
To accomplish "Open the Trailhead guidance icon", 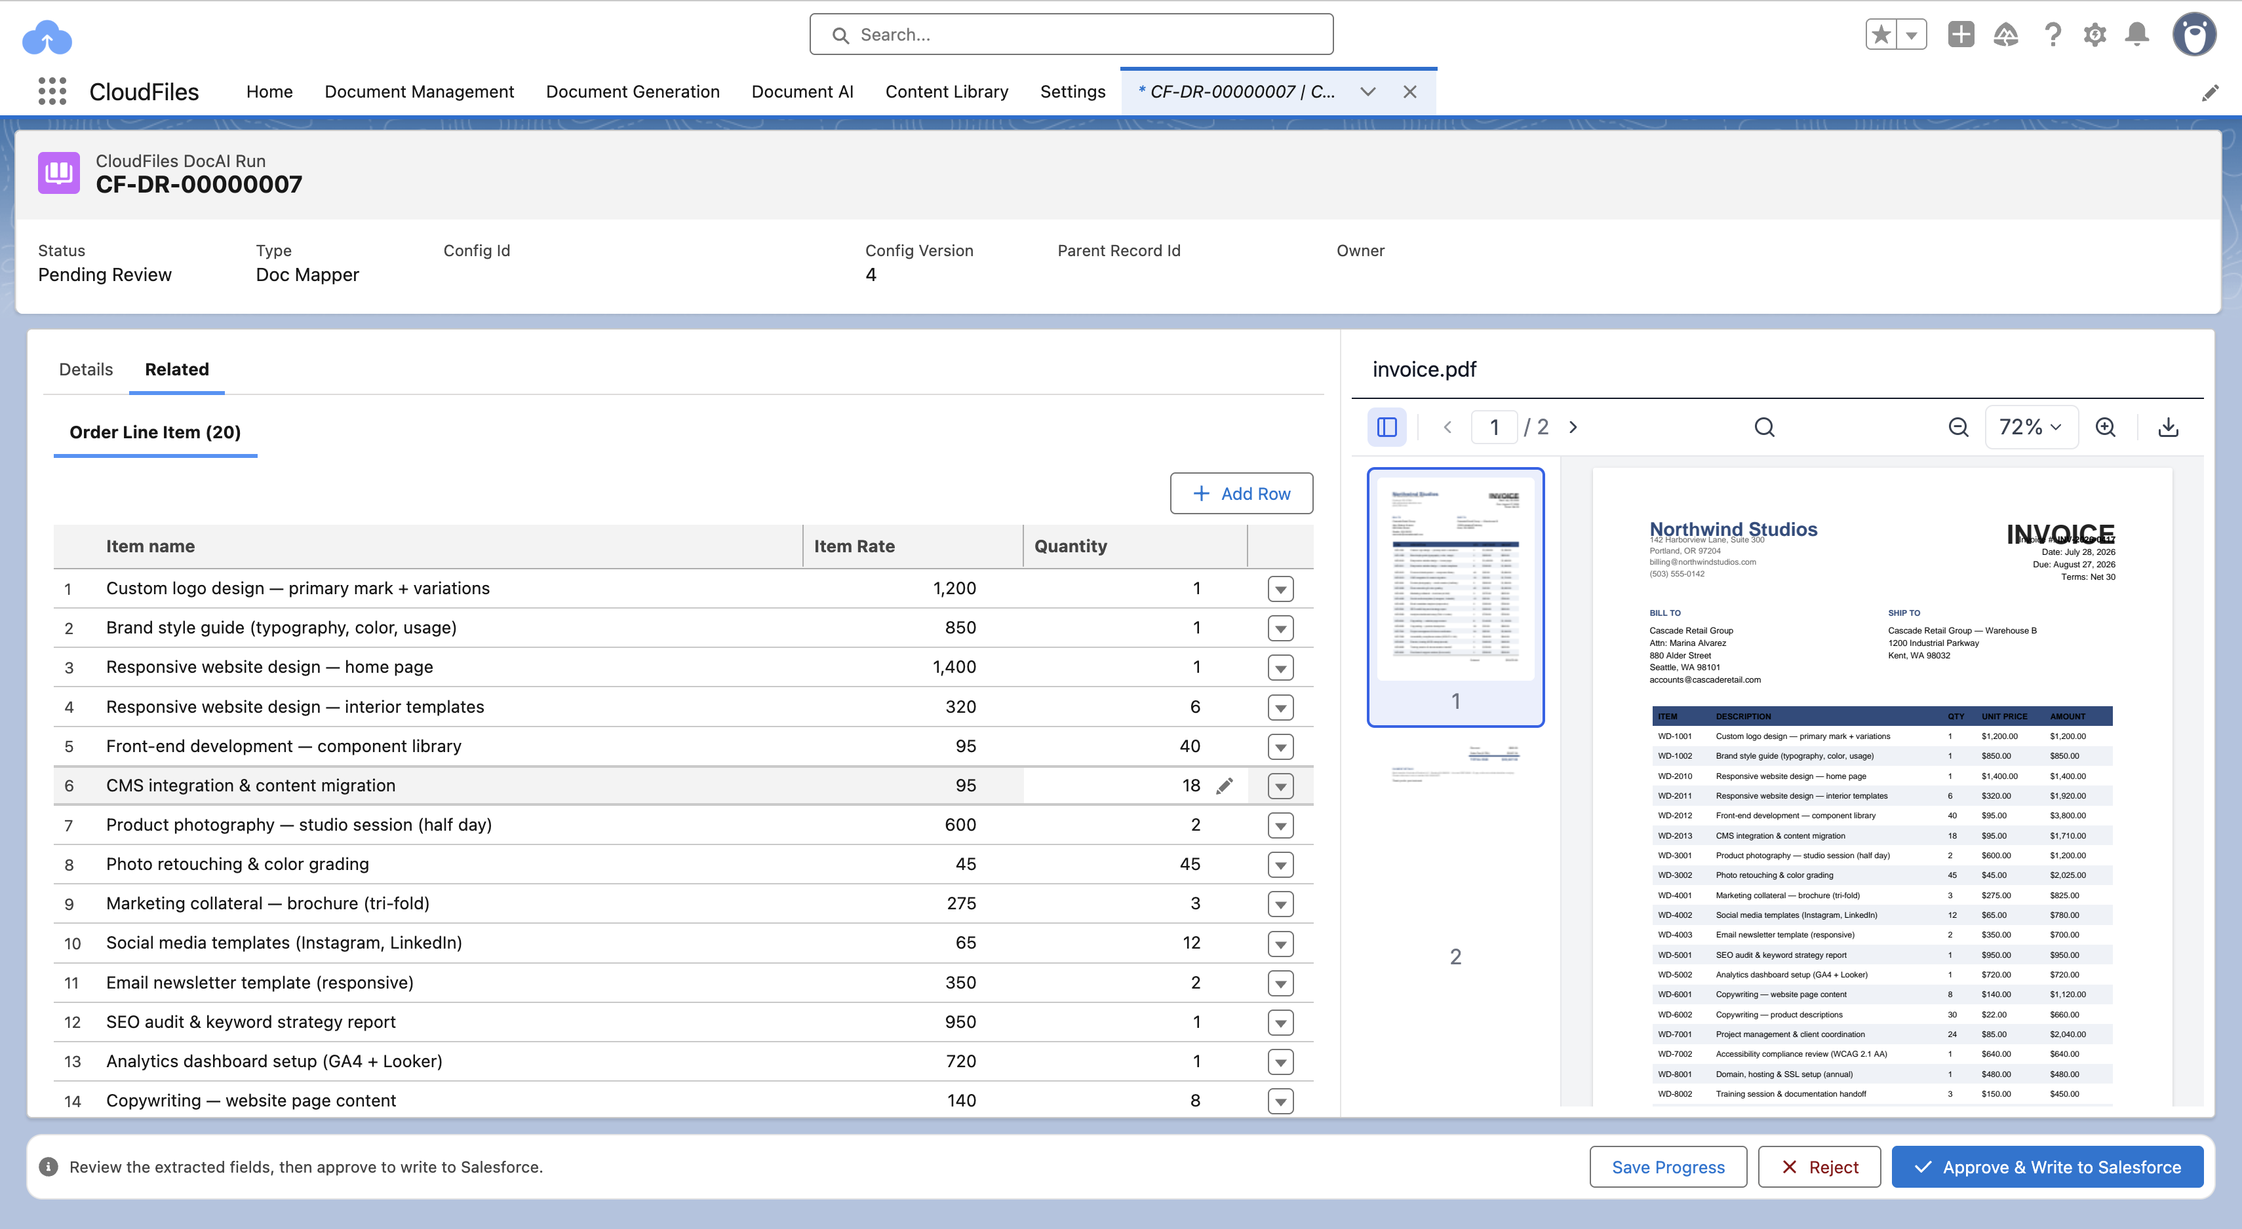I will click(2005, 35).
